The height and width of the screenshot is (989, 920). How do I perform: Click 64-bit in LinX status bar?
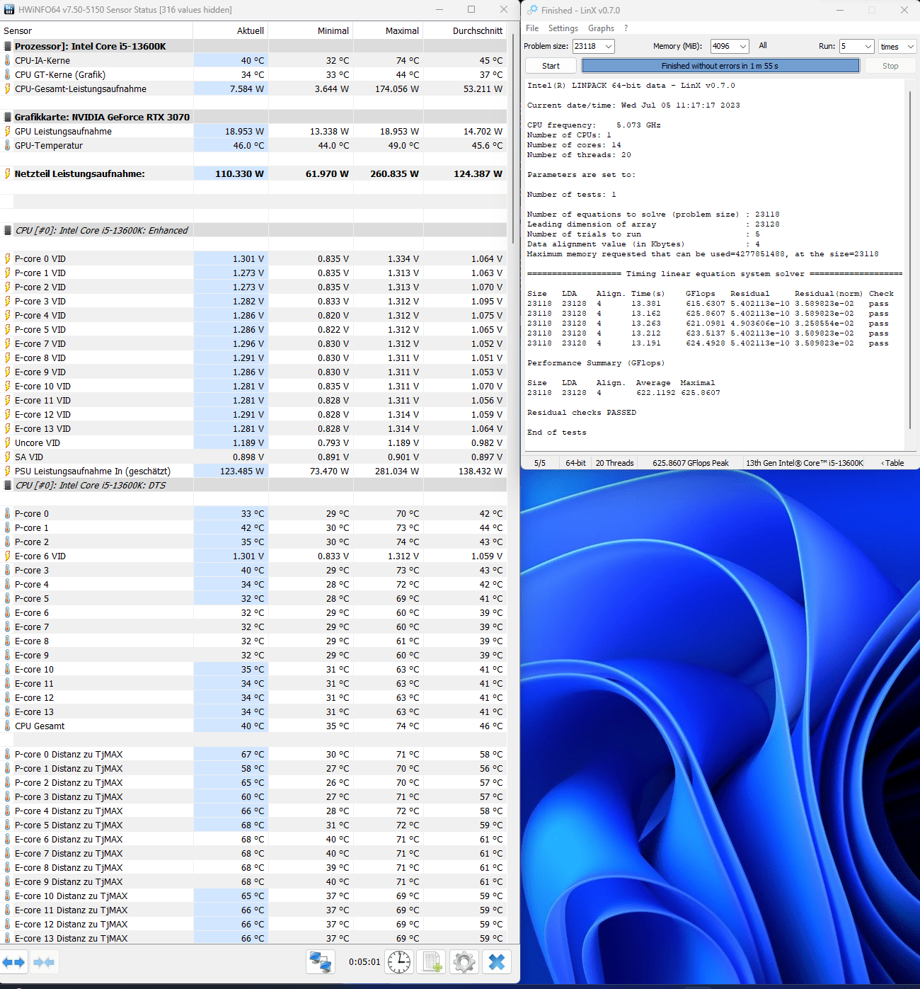575,463
